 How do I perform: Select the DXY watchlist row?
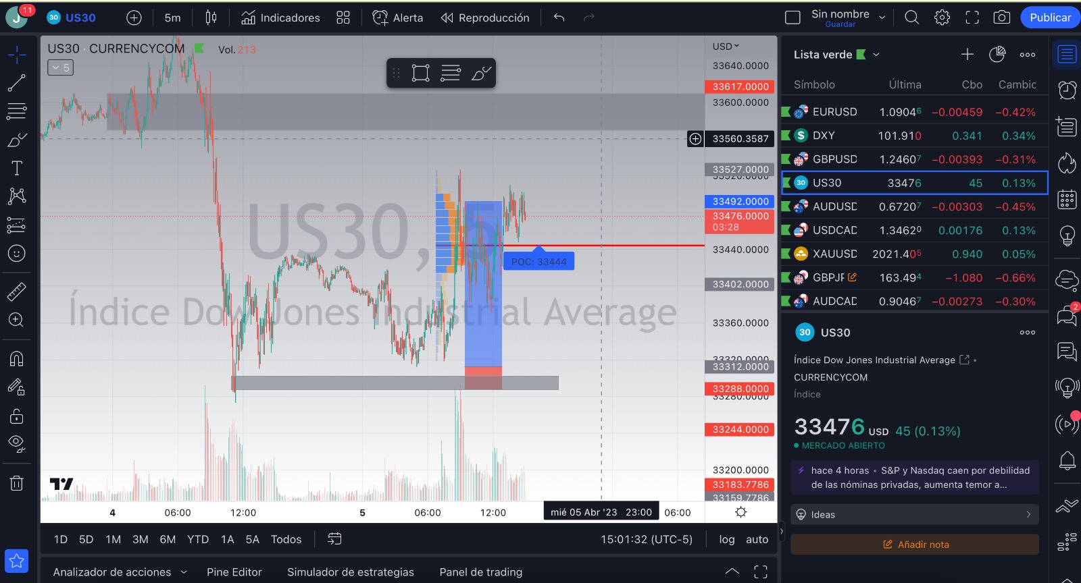[914, 136]
